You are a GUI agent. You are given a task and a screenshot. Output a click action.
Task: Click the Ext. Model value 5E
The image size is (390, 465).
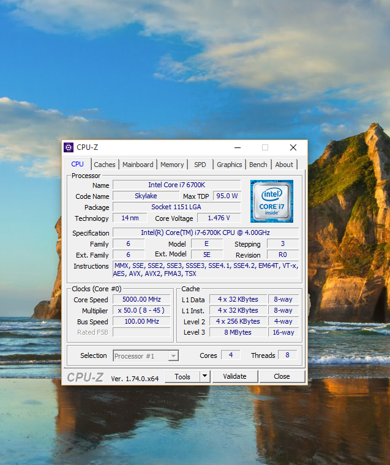207,255
